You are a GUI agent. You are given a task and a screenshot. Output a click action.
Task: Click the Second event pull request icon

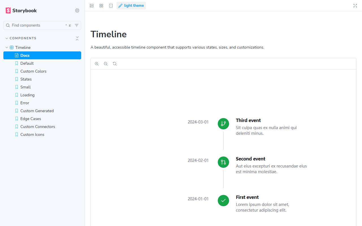[223, 162]
